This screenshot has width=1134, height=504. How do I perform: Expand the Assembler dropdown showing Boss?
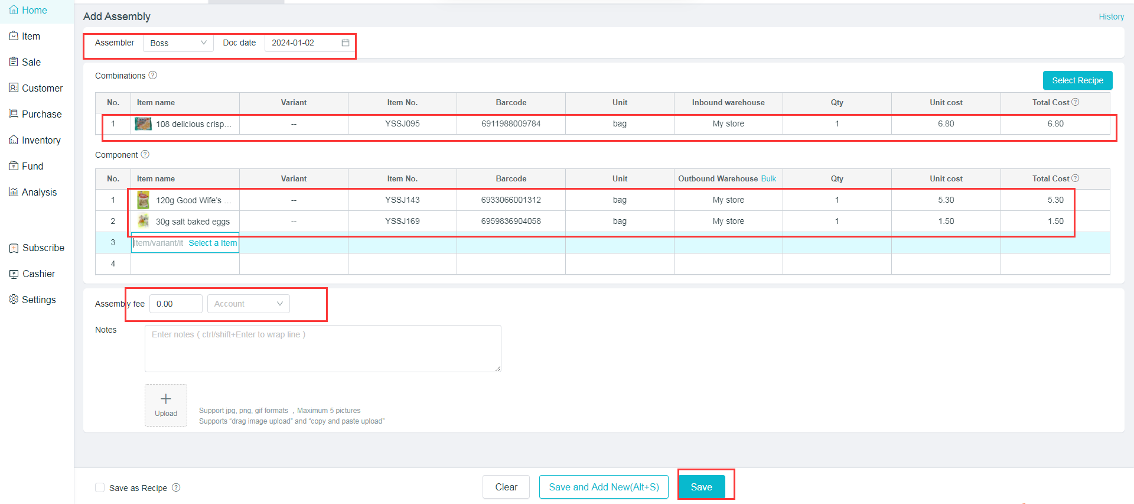pos(178,43)
